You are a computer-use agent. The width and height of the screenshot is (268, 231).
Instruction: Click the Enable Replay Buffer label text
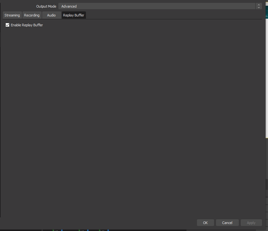27,25
